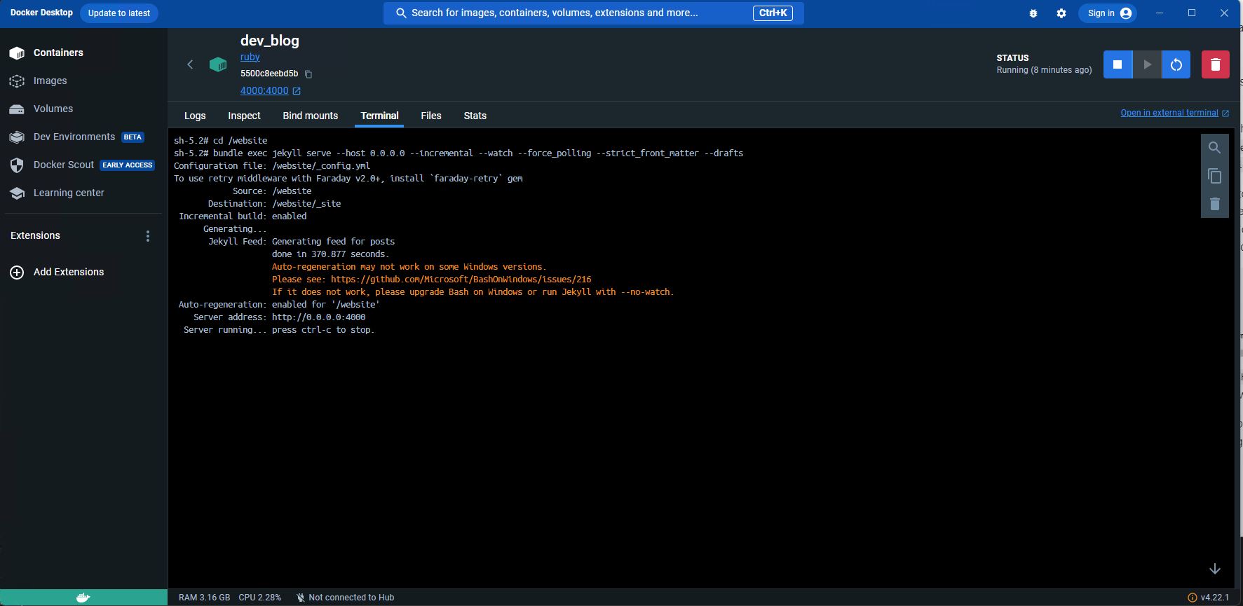
Task: Click the Docker Scout shield icon
Action: tap(18, 165)
